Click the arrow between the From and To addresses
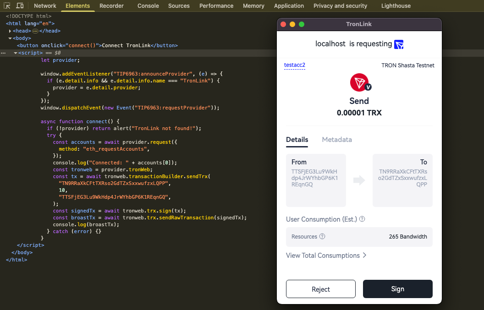This screenshot has height=310, width=484. click(359, 180)
